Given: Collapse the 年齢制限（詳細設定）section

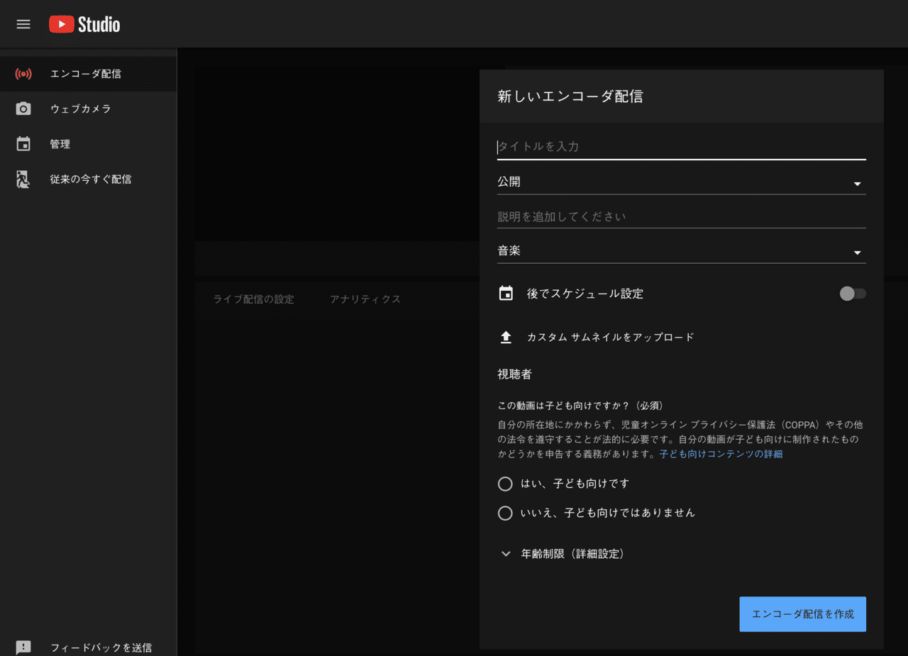Looking at the screenshot, I should pyautogui.click(x=505, y=554).
